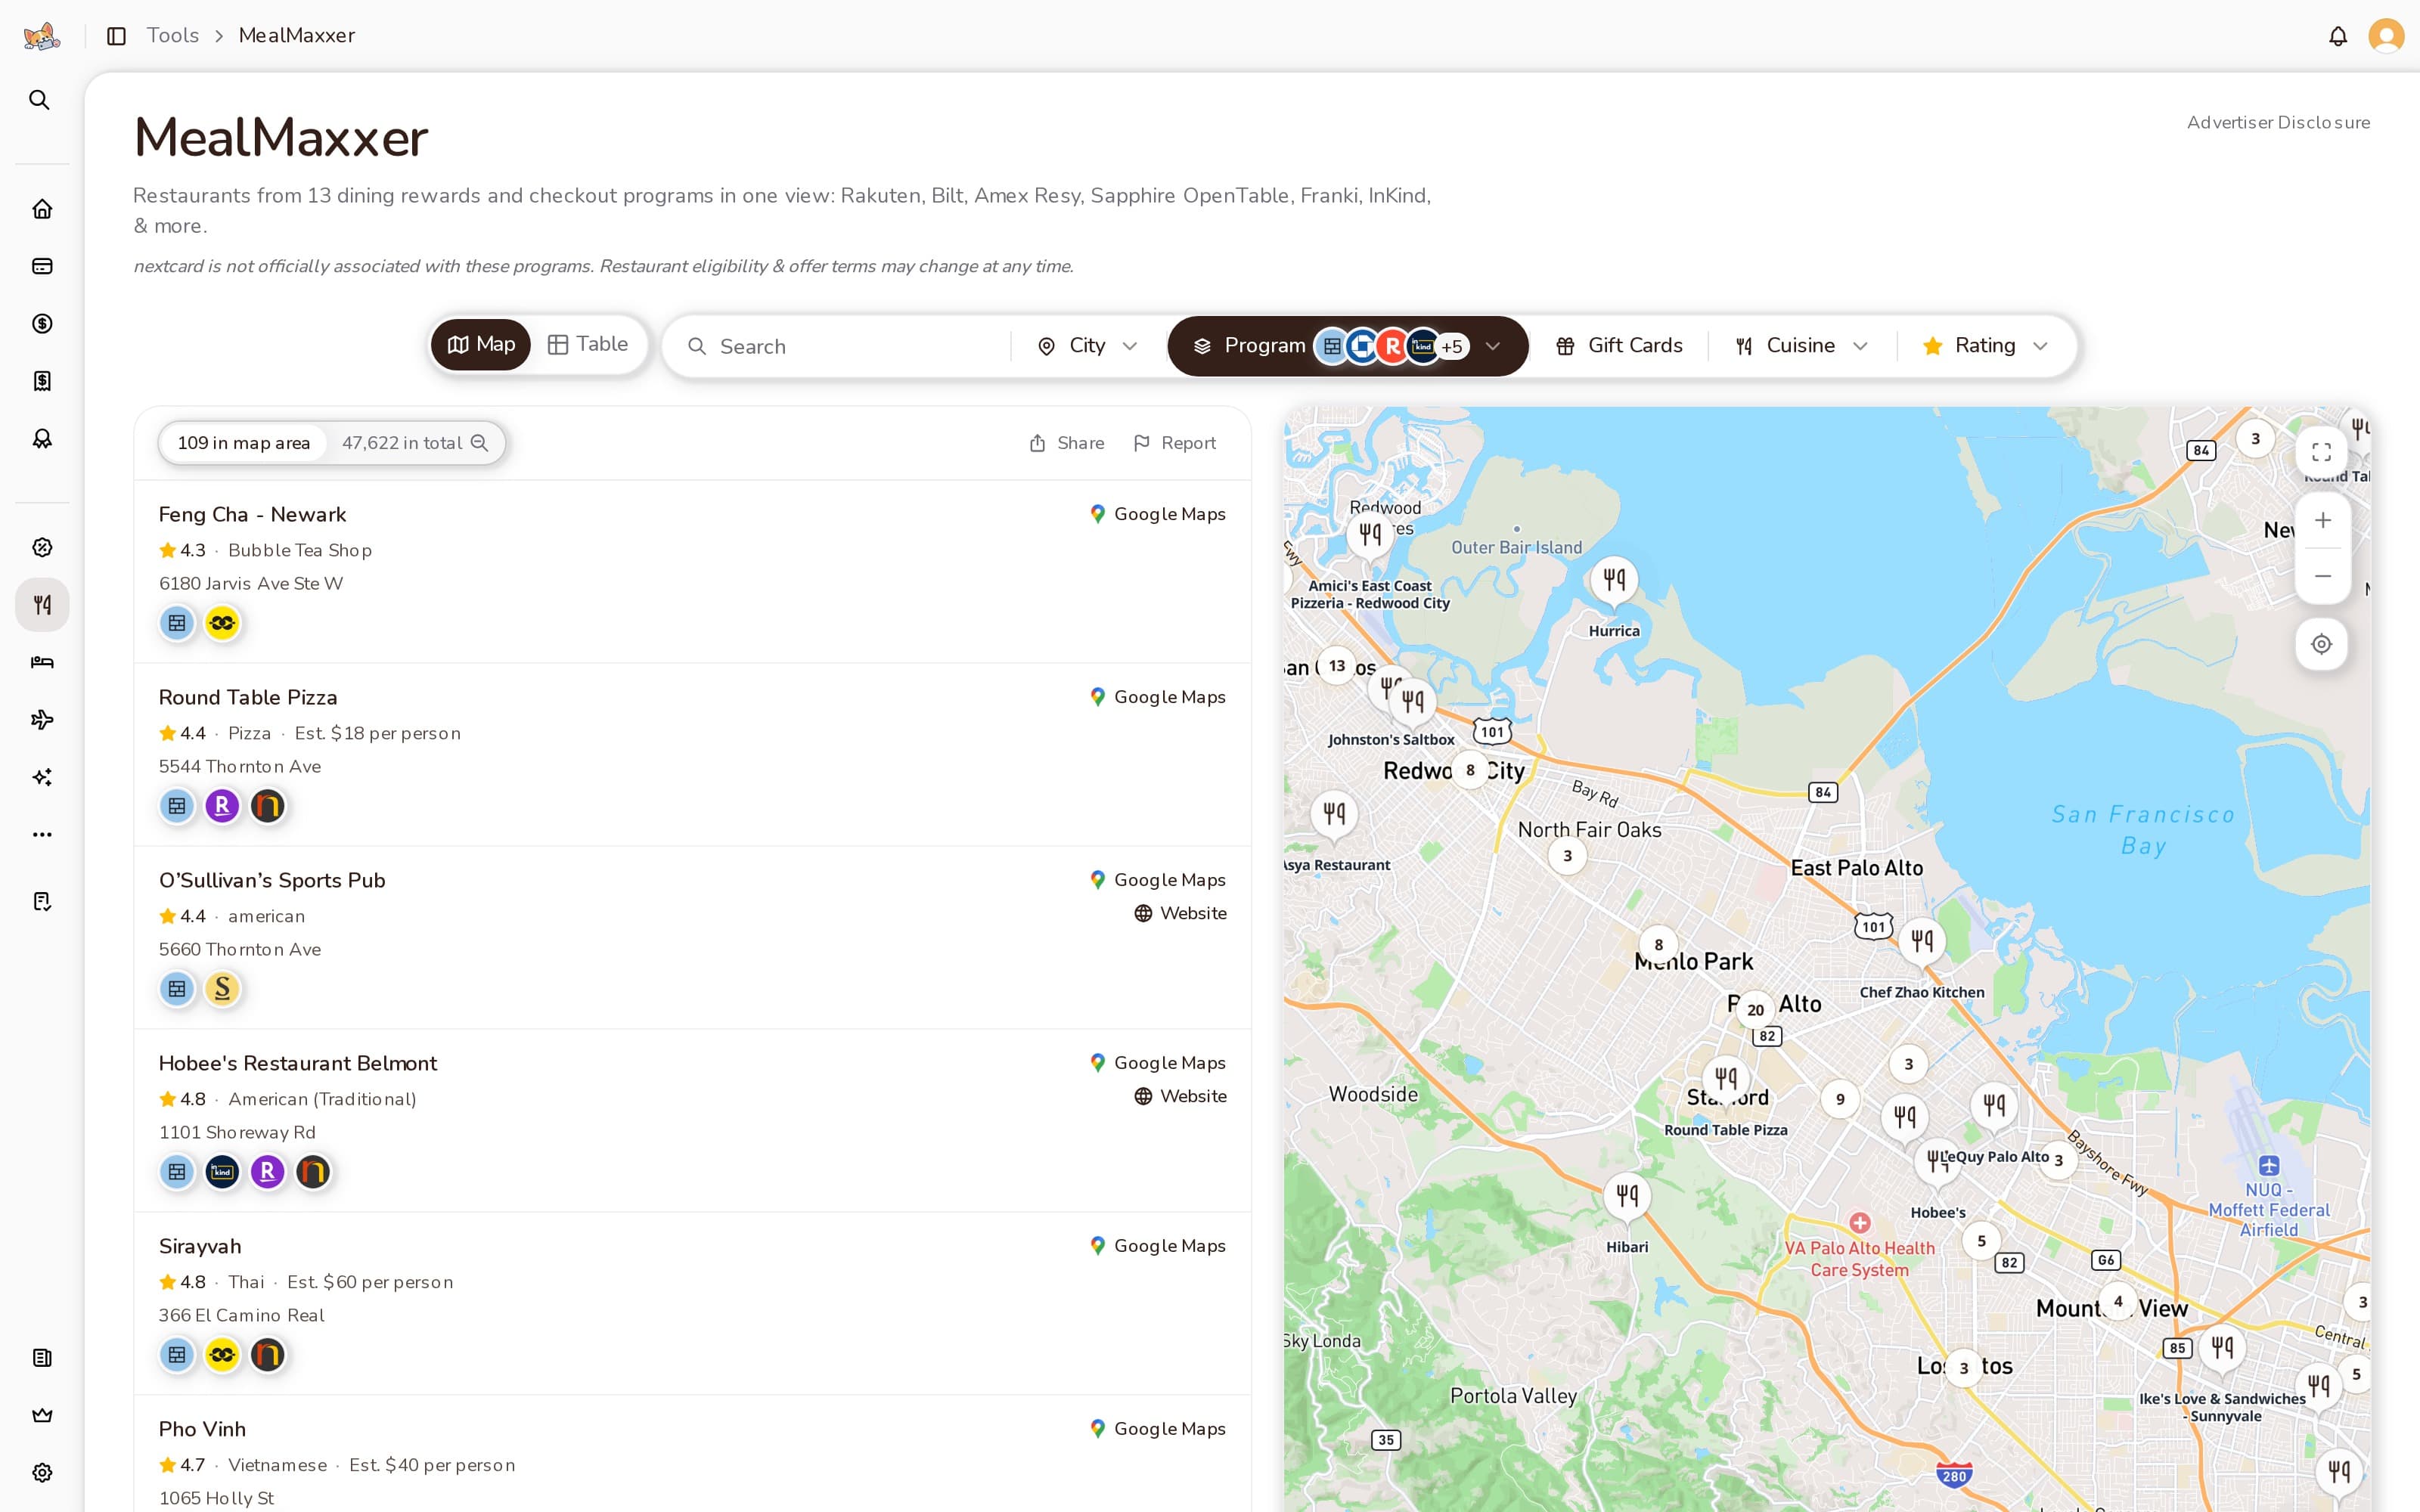Expand the Rating dropdown
Viewport: 2420px width, 1512px height.
1986,346
